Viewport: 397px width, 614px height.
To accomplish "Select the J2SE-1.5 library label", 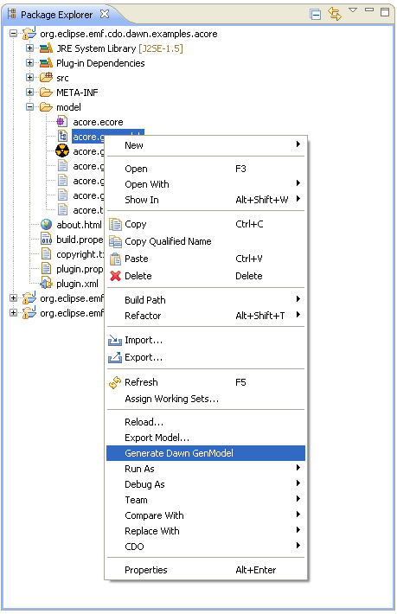I will [x=161, y=48].
